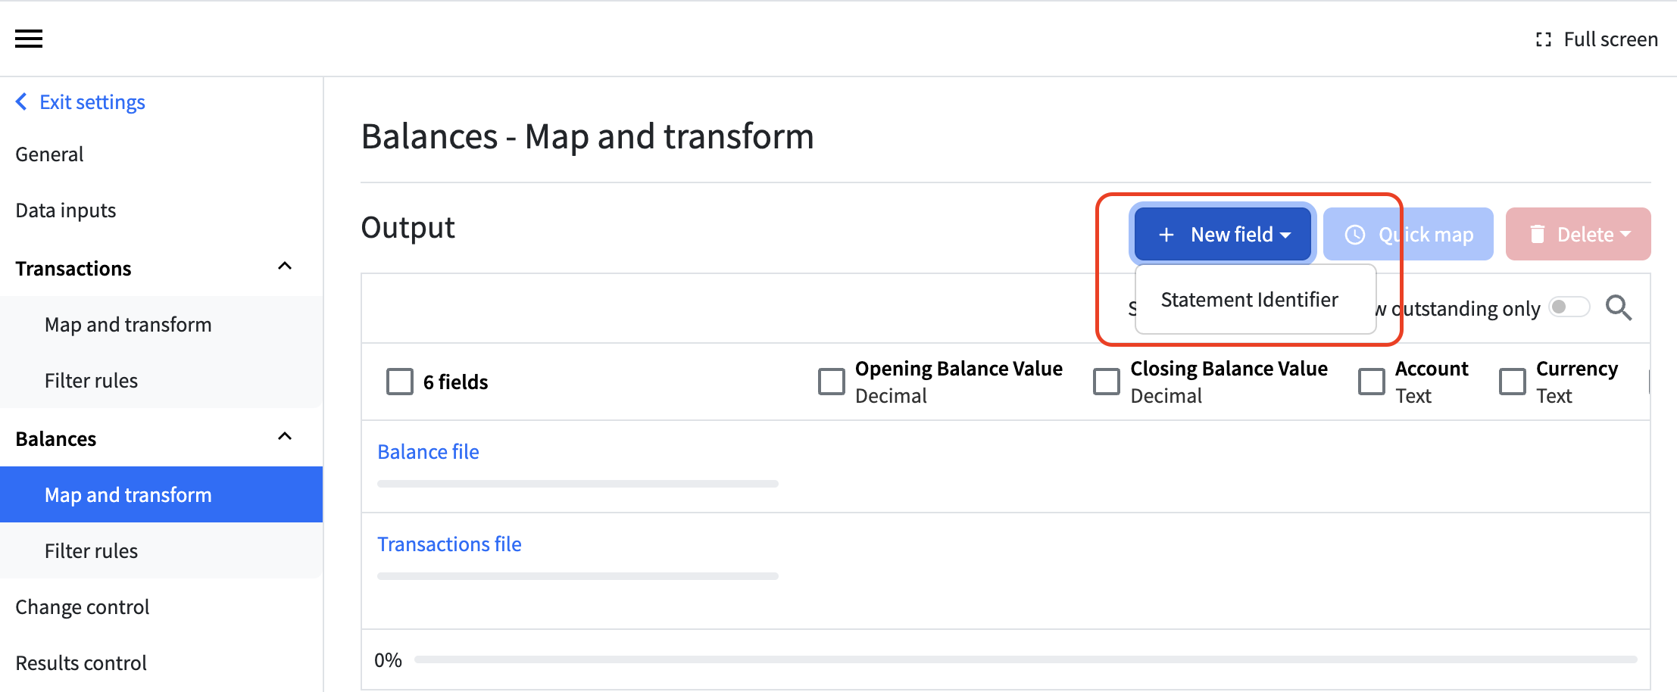Click the Full screen text button
Viewport: 1677px width, 692px height.
click(x=1610, y=39)
